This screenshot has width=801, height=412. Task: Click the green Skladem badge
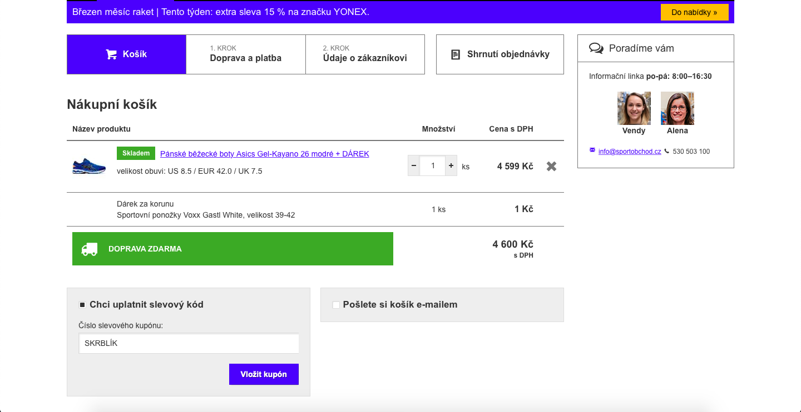click(136, 153)
